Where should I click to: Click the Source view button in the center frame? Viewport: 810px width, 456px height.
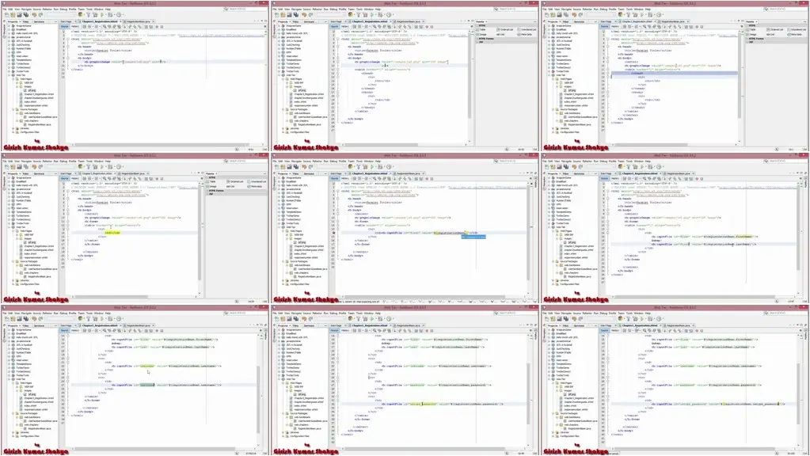(335, 178)
